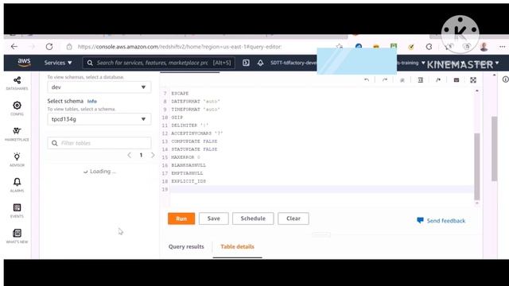Screen dimensions: 509x286
Task: Click the GZIP line in editor
Action: coord(177,118)
